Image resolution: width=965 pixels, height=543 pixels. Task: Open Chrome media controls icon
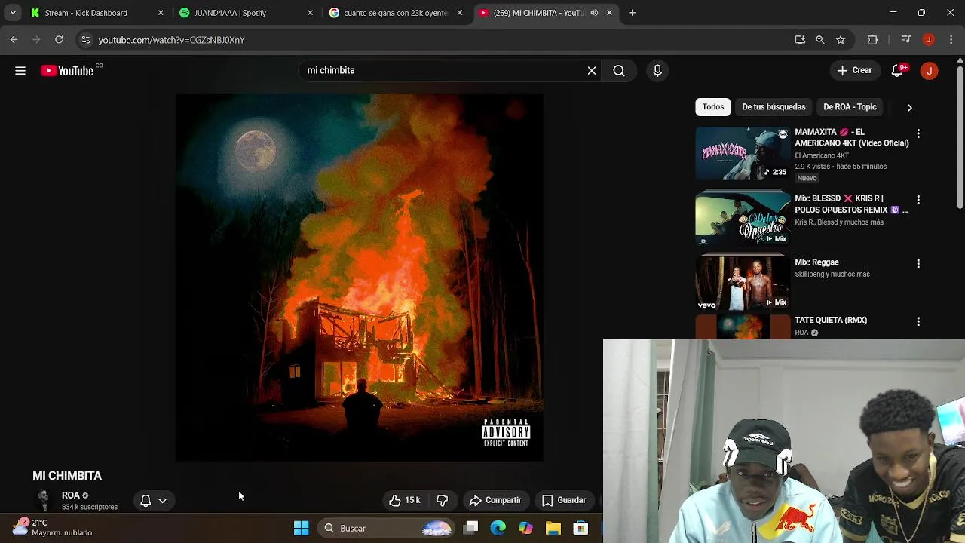906,40
